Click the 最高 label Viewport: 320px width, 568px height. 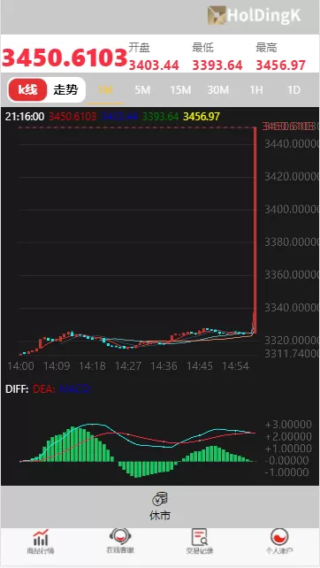[x=266, y=48]
